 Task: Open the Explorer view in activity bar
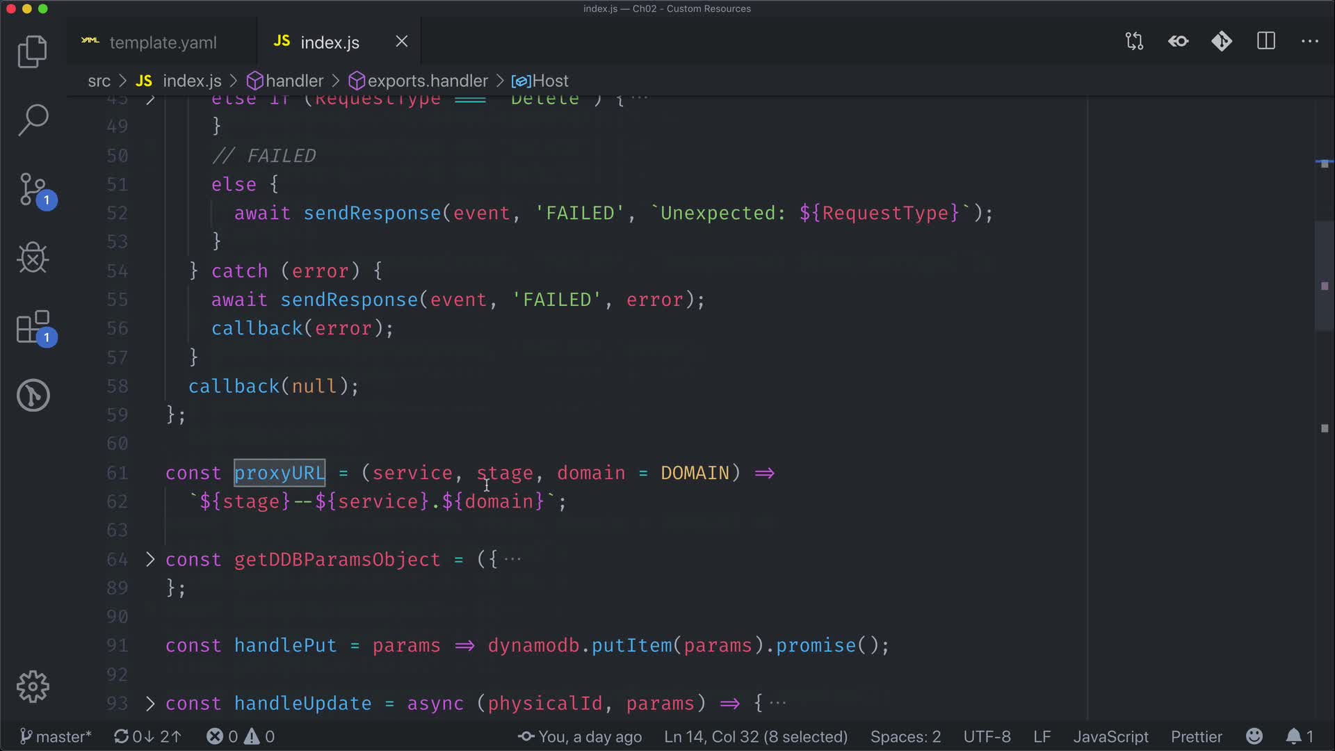32,51
